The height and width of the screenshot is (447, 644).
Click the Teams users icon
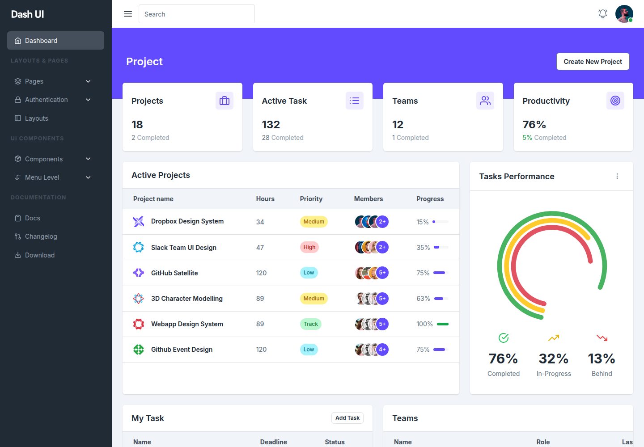coord(485,101)
